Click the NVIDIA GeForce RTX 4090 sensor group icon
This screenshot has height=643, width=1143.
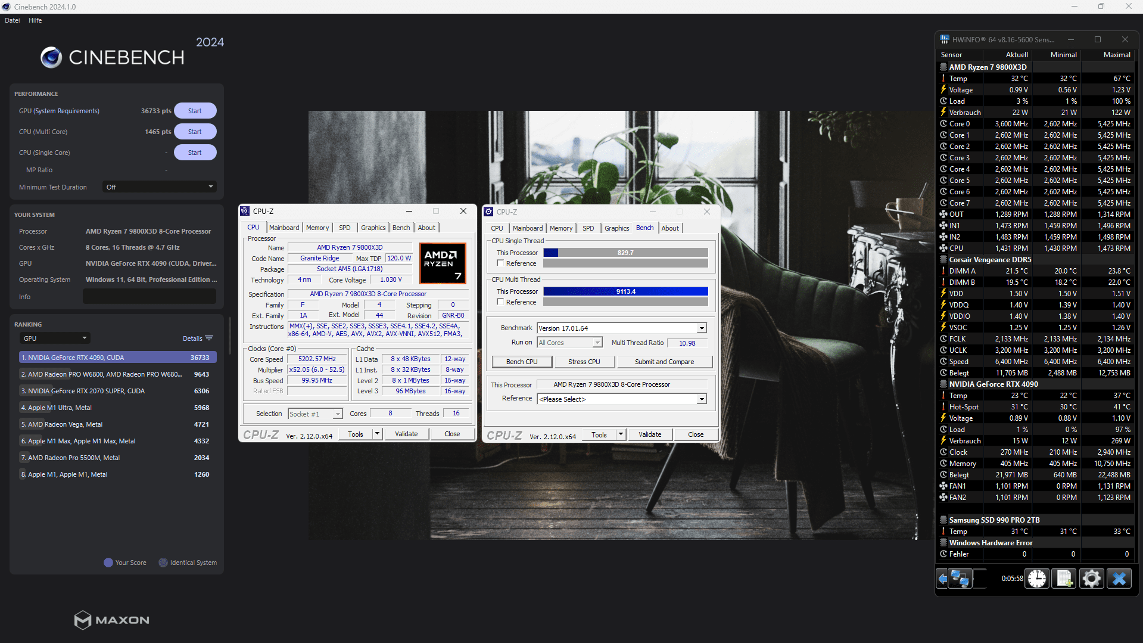click(x=943, y=384)
